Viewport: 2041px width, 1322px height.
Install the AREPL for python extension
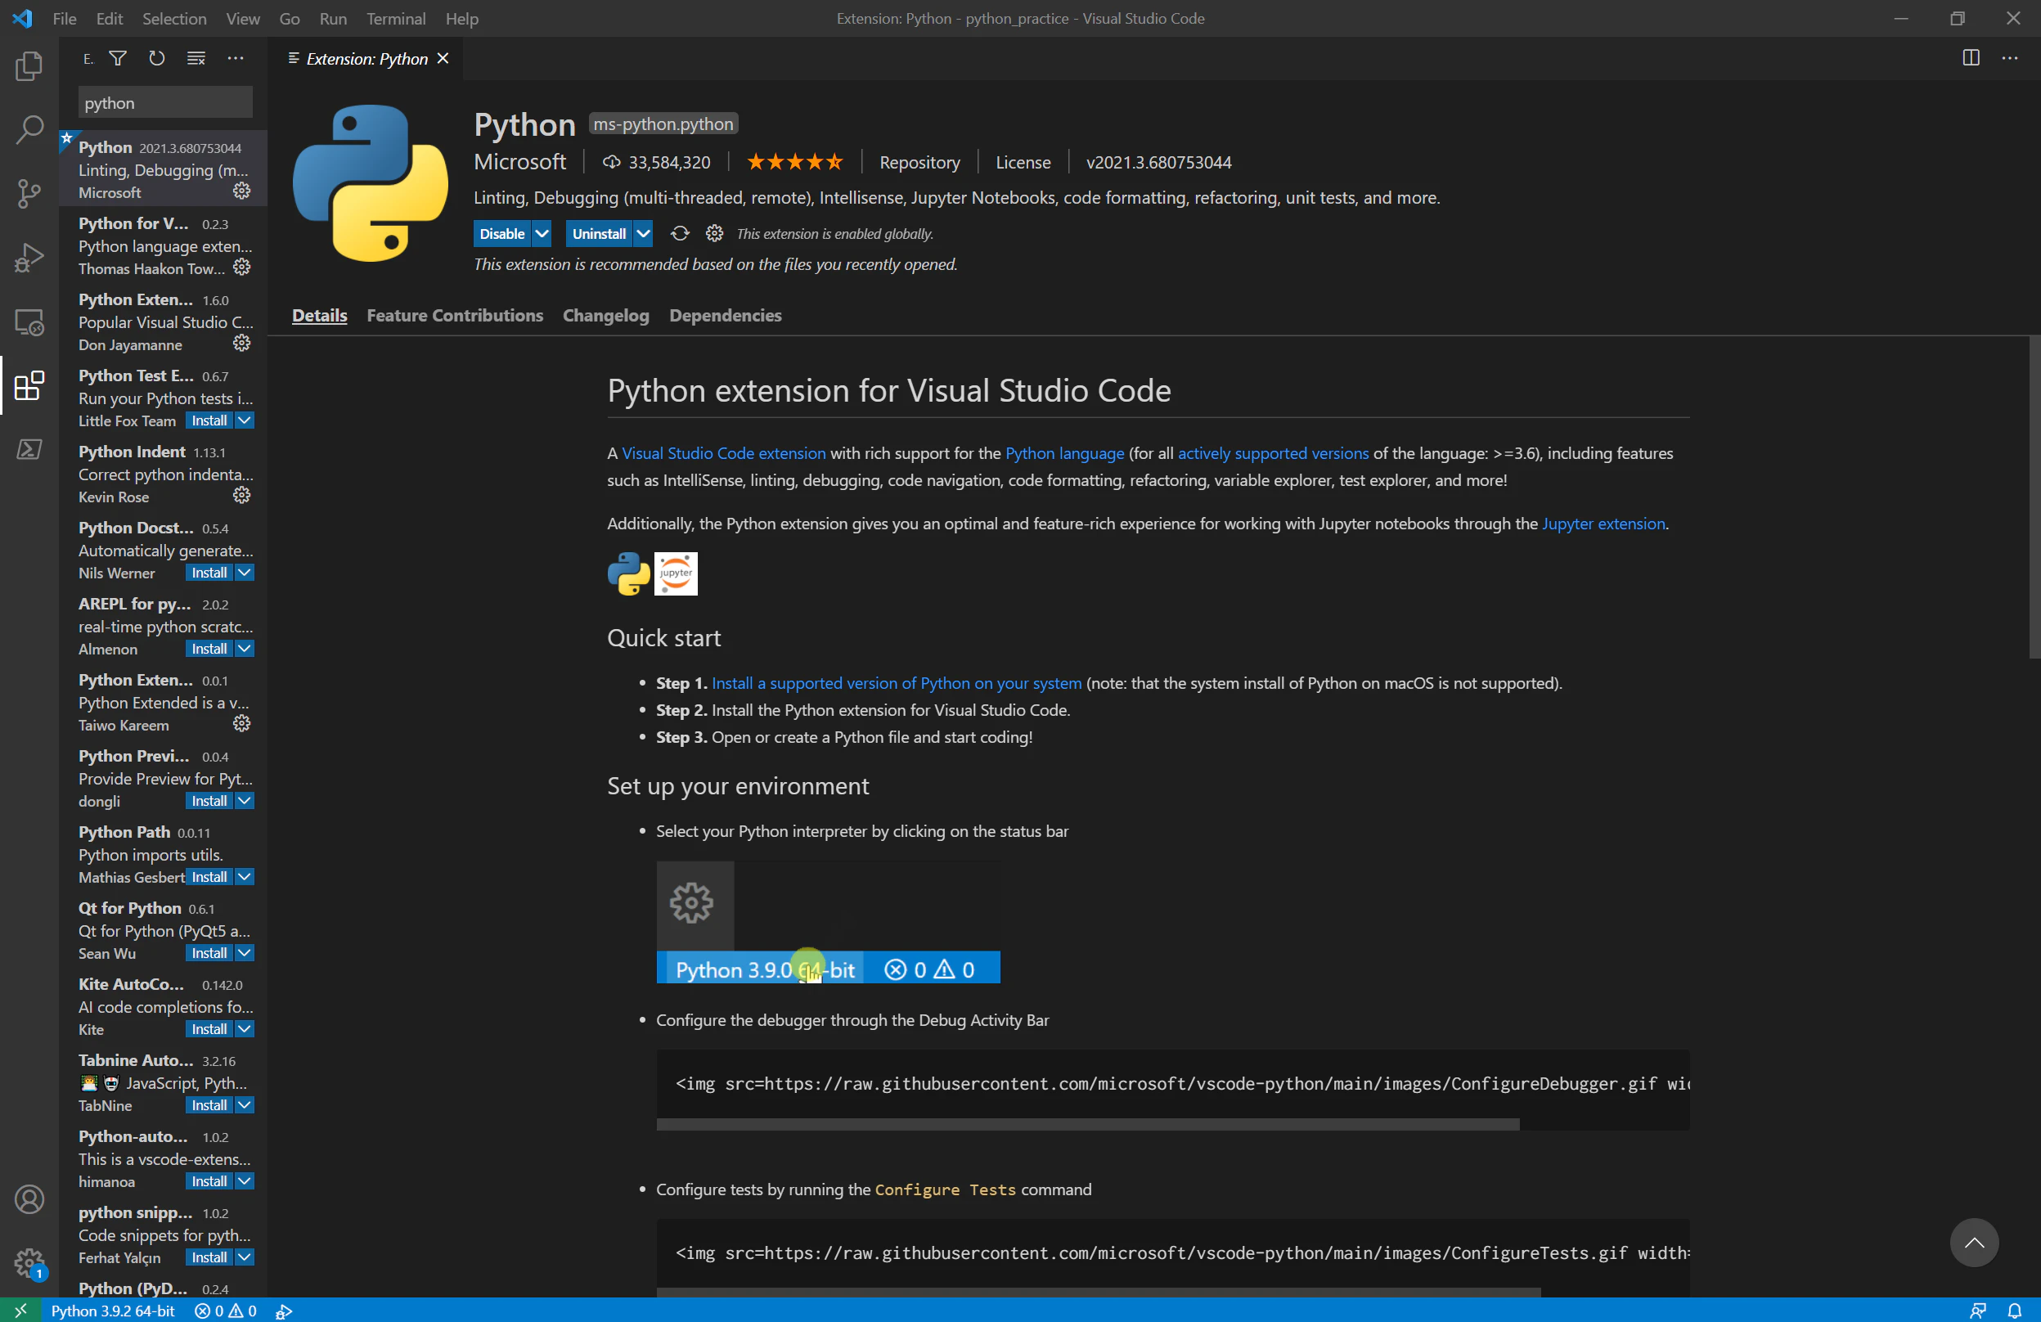pyautogui.click(x=209, y=649)
